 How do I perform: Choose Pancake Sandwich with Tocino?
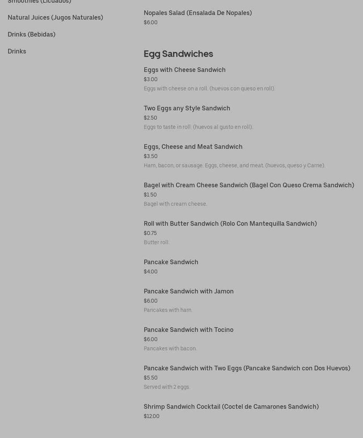coord(188,330)
